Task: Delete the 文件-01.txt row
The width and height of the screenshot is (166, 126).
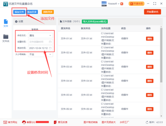Action: (149, 39)
